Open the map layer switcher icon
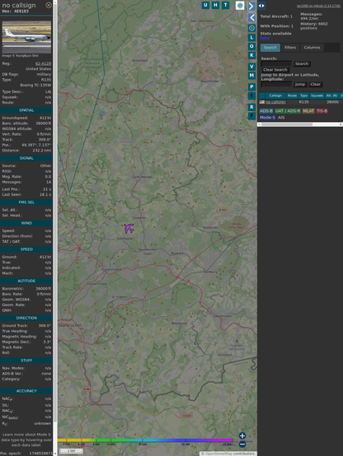 (x=240, y=6)
